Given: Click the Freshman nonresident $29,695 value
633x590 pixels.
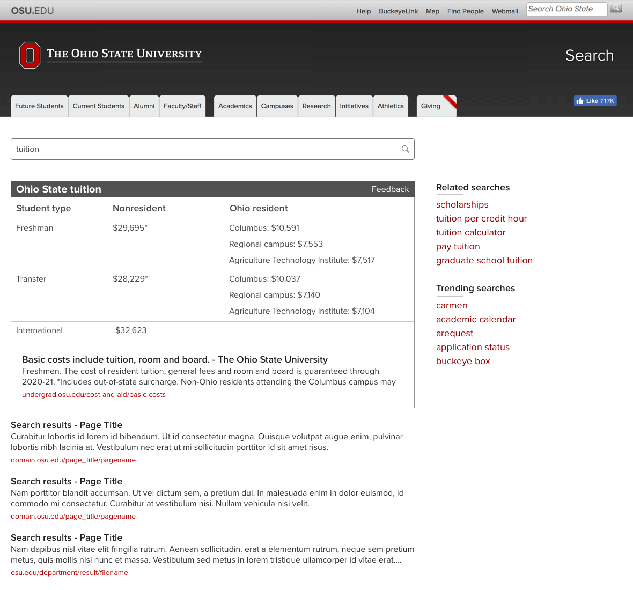Looking at the screenshot, I should coord(130,228).
